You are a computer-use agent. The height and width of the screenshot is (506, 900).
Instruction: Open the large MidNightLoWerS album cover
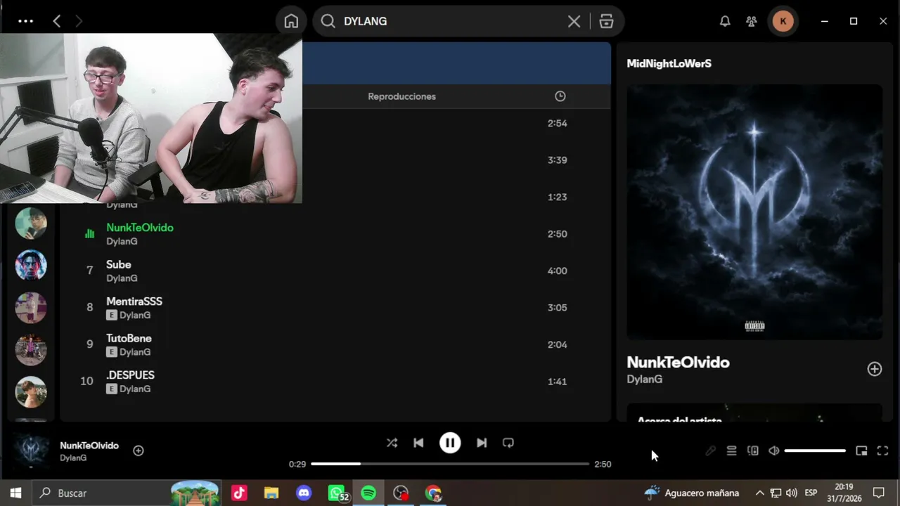(754, 212)
